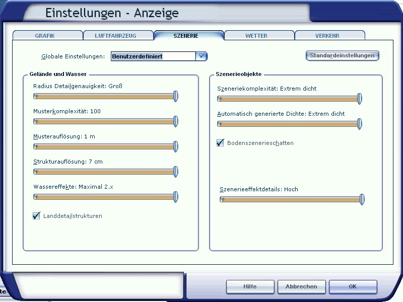Select the Strukturauflösung slider handle
The image size is (403, 302).
point(175,172)
